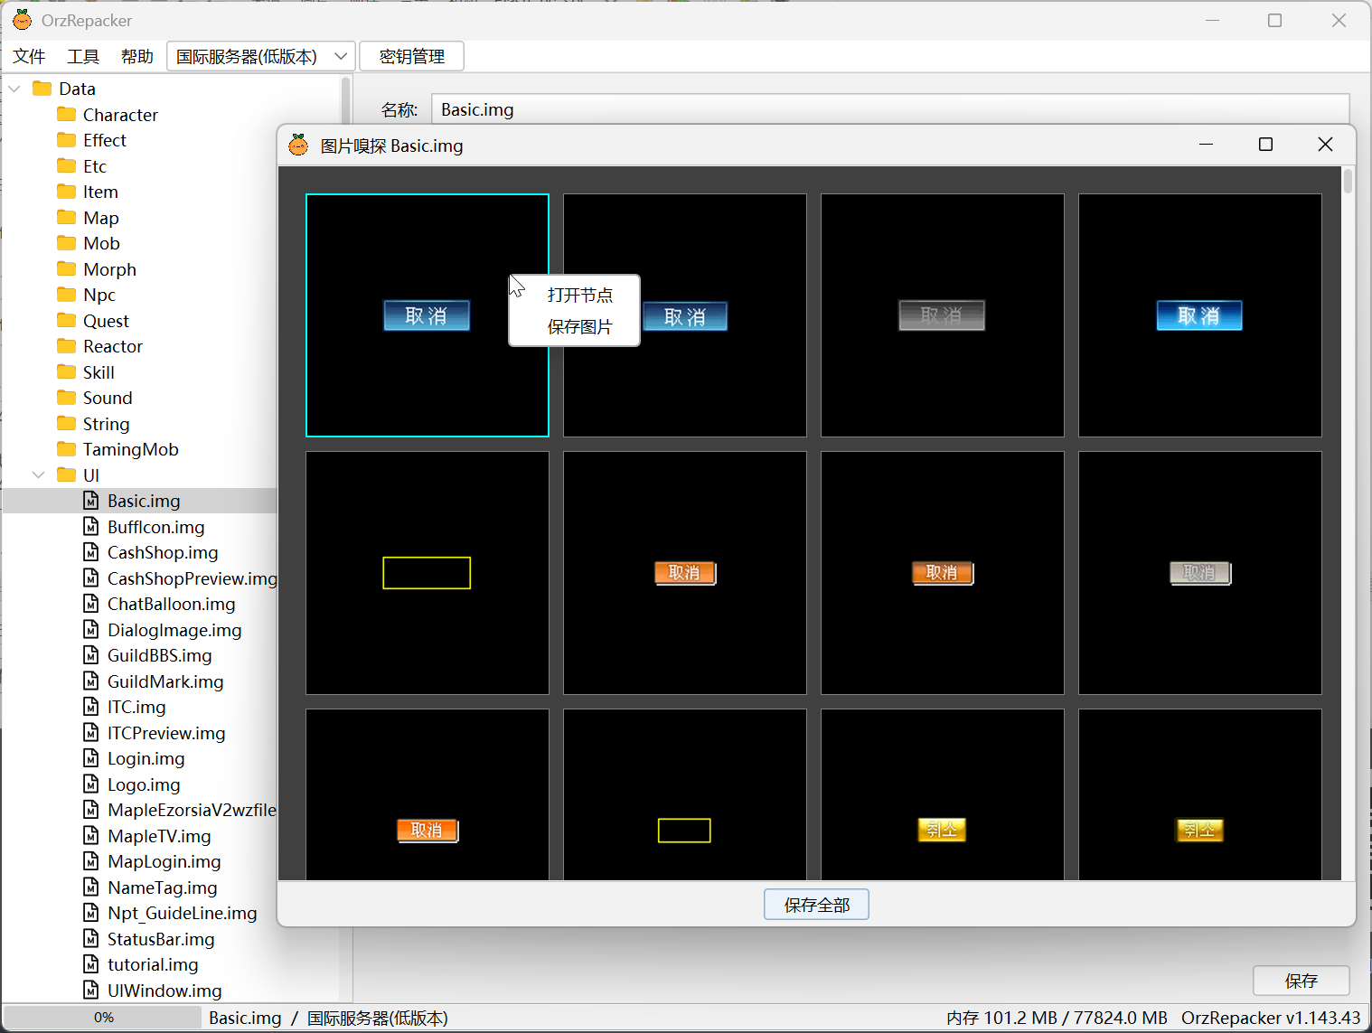Open the 工具 menu
This screenshot has height=1033, width=1372.
point(83,56)
